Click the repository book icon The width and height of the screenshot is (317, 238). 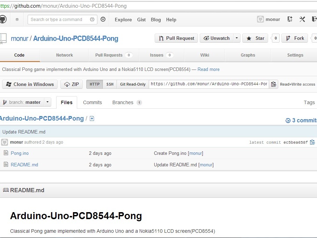click(3, 38)
